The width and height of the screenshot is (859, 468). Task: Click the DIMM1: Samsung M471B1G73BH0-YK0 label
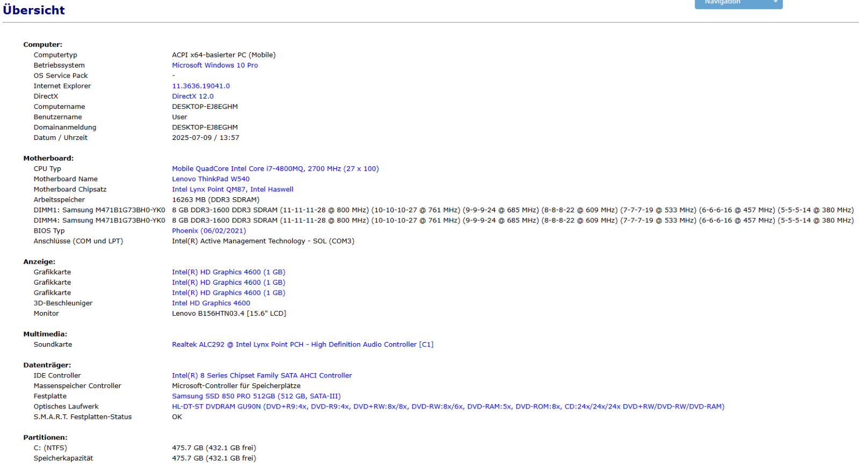pyautogui.click(x=99, y=210)
